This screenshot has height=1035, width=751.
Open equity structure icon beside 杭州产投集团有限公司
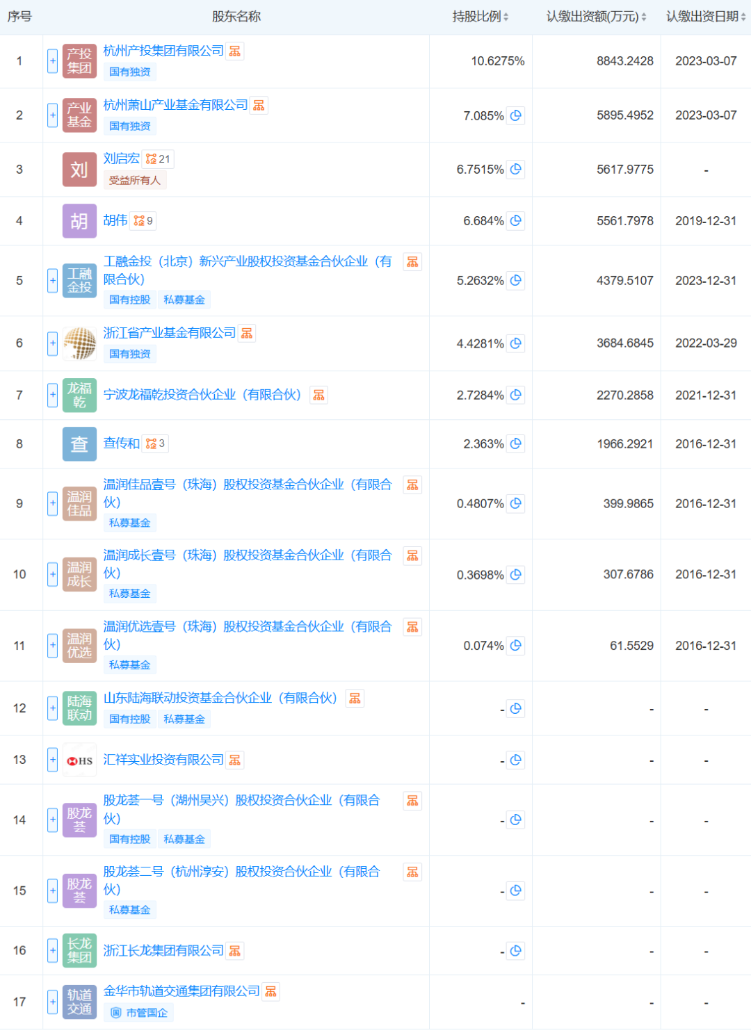(x=235, y=51)
